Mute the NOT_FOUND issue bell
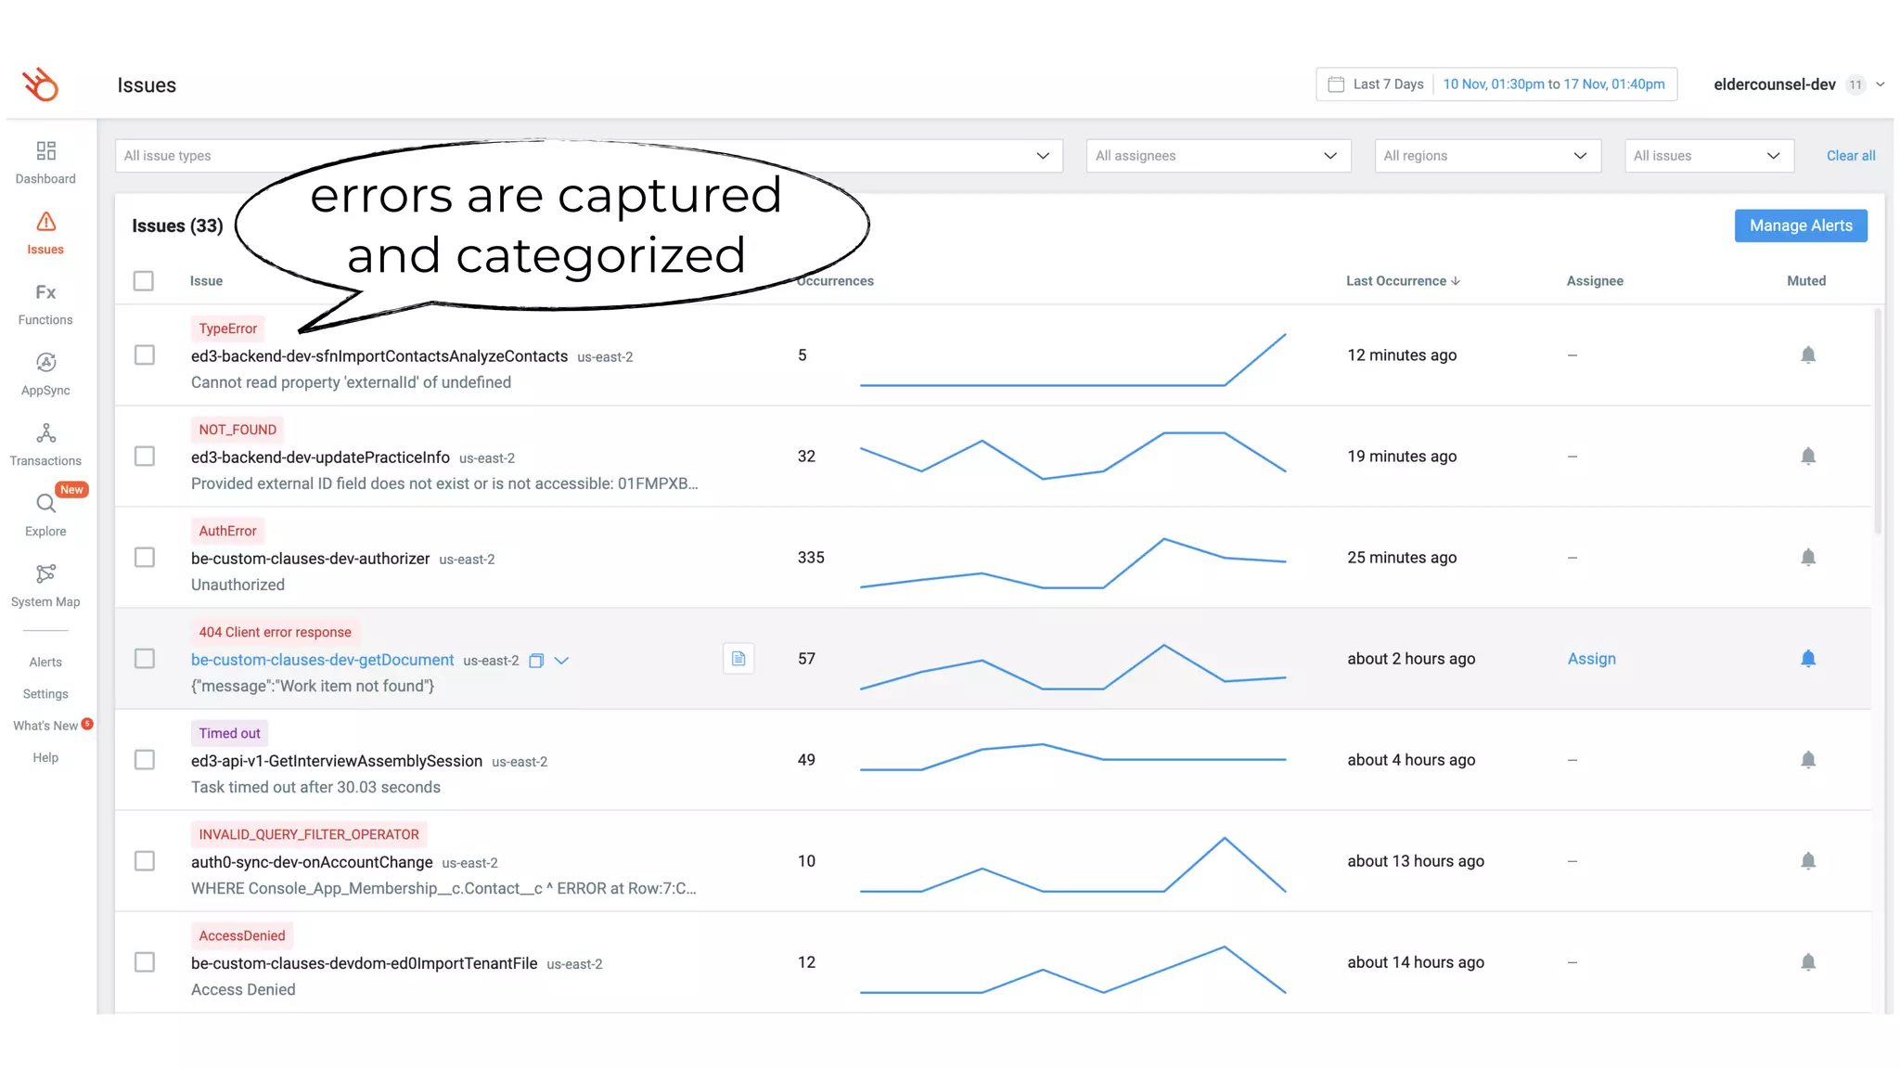The width and height of the screenshot is (1900, 1069). click(x=1808, y=457)
